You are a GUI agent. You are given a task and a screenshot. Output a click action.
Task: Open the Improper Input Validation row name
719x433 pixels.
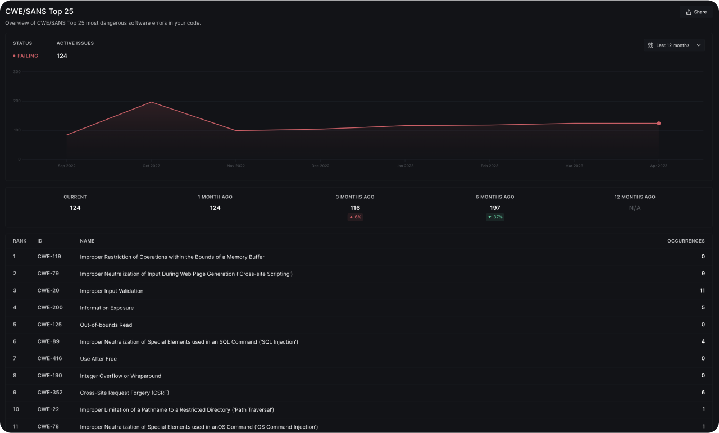112,291
